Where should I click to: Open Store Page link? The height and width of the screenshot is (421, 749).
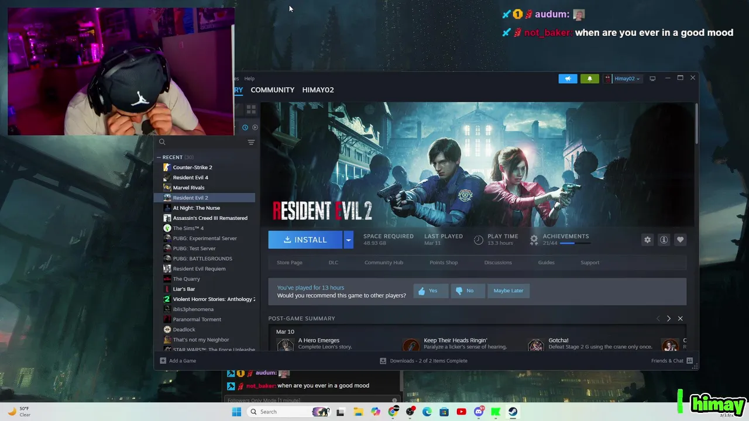(x=290, y=263)
